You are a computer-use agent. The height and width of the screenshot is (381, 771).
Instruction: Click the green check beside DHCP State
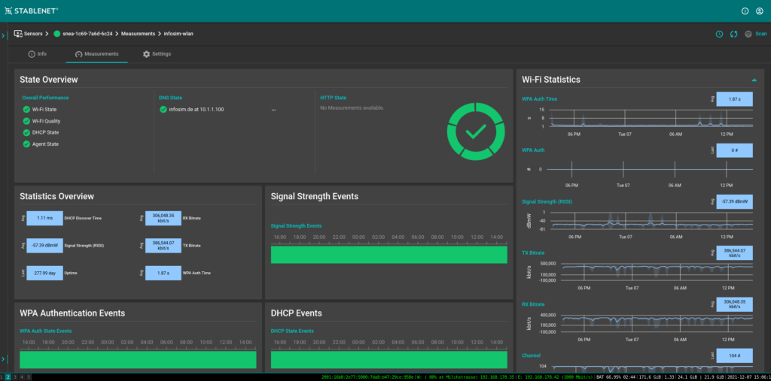pos(26,132)
